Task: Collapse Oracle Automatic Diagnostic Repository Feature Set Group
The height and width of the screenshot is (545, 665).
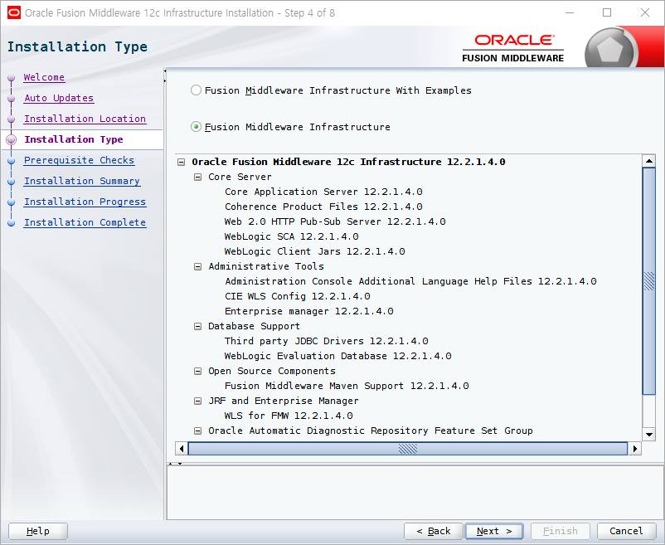Action: coord(197,431)
